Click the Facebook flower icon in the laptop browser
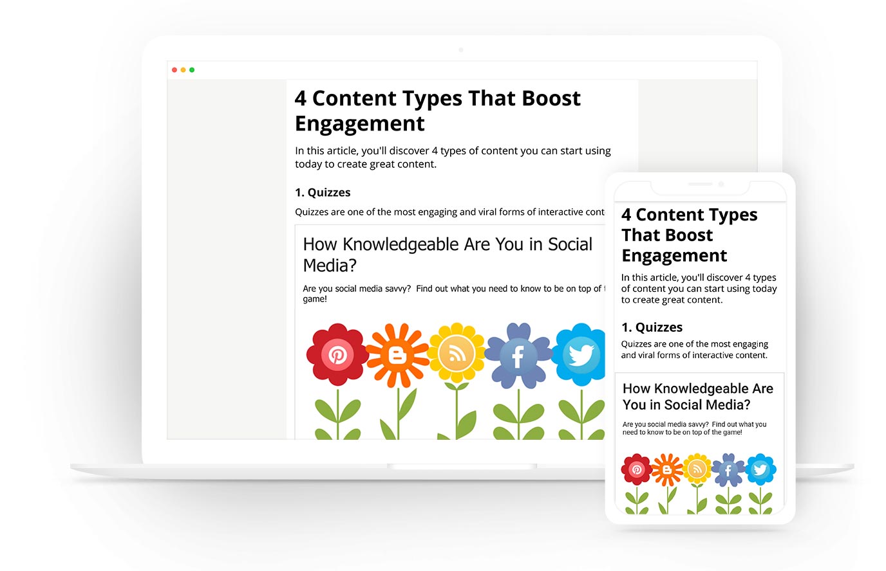This screenshot has width=886, height=571. pos(518,355)
